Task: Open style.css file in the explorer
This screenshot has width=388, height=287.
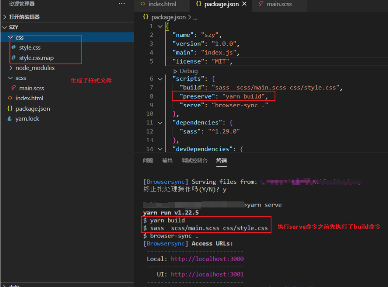Action: coord(30,48)
